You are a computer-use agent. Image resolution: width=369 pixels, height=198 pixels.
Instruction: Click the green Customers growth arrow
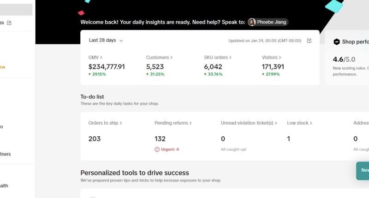point(148,74)
